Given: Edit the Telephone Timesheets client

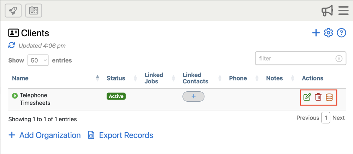Looking at the screenshot, I should click(307, 97).
